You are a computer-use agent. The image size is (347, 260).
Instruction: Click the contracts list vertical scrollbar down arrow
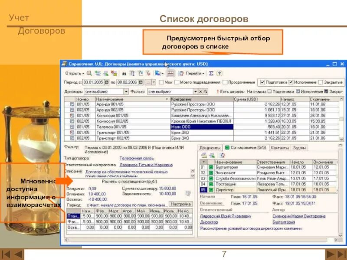click(x=341, y=139)
